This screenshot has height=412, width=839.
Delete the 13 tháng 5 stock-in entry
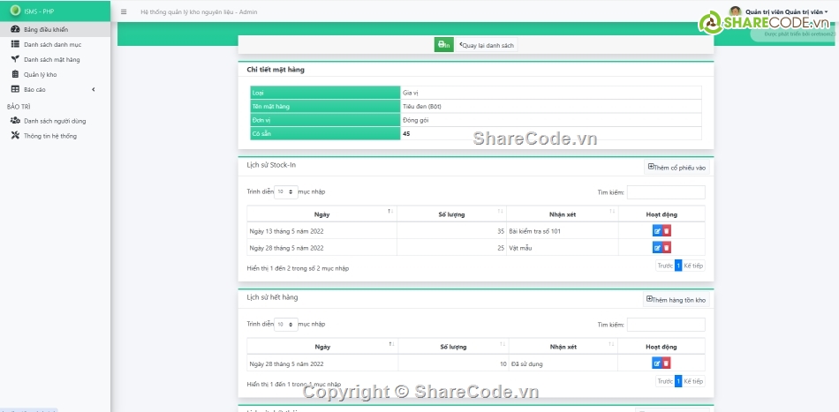(x=667, y=231)
